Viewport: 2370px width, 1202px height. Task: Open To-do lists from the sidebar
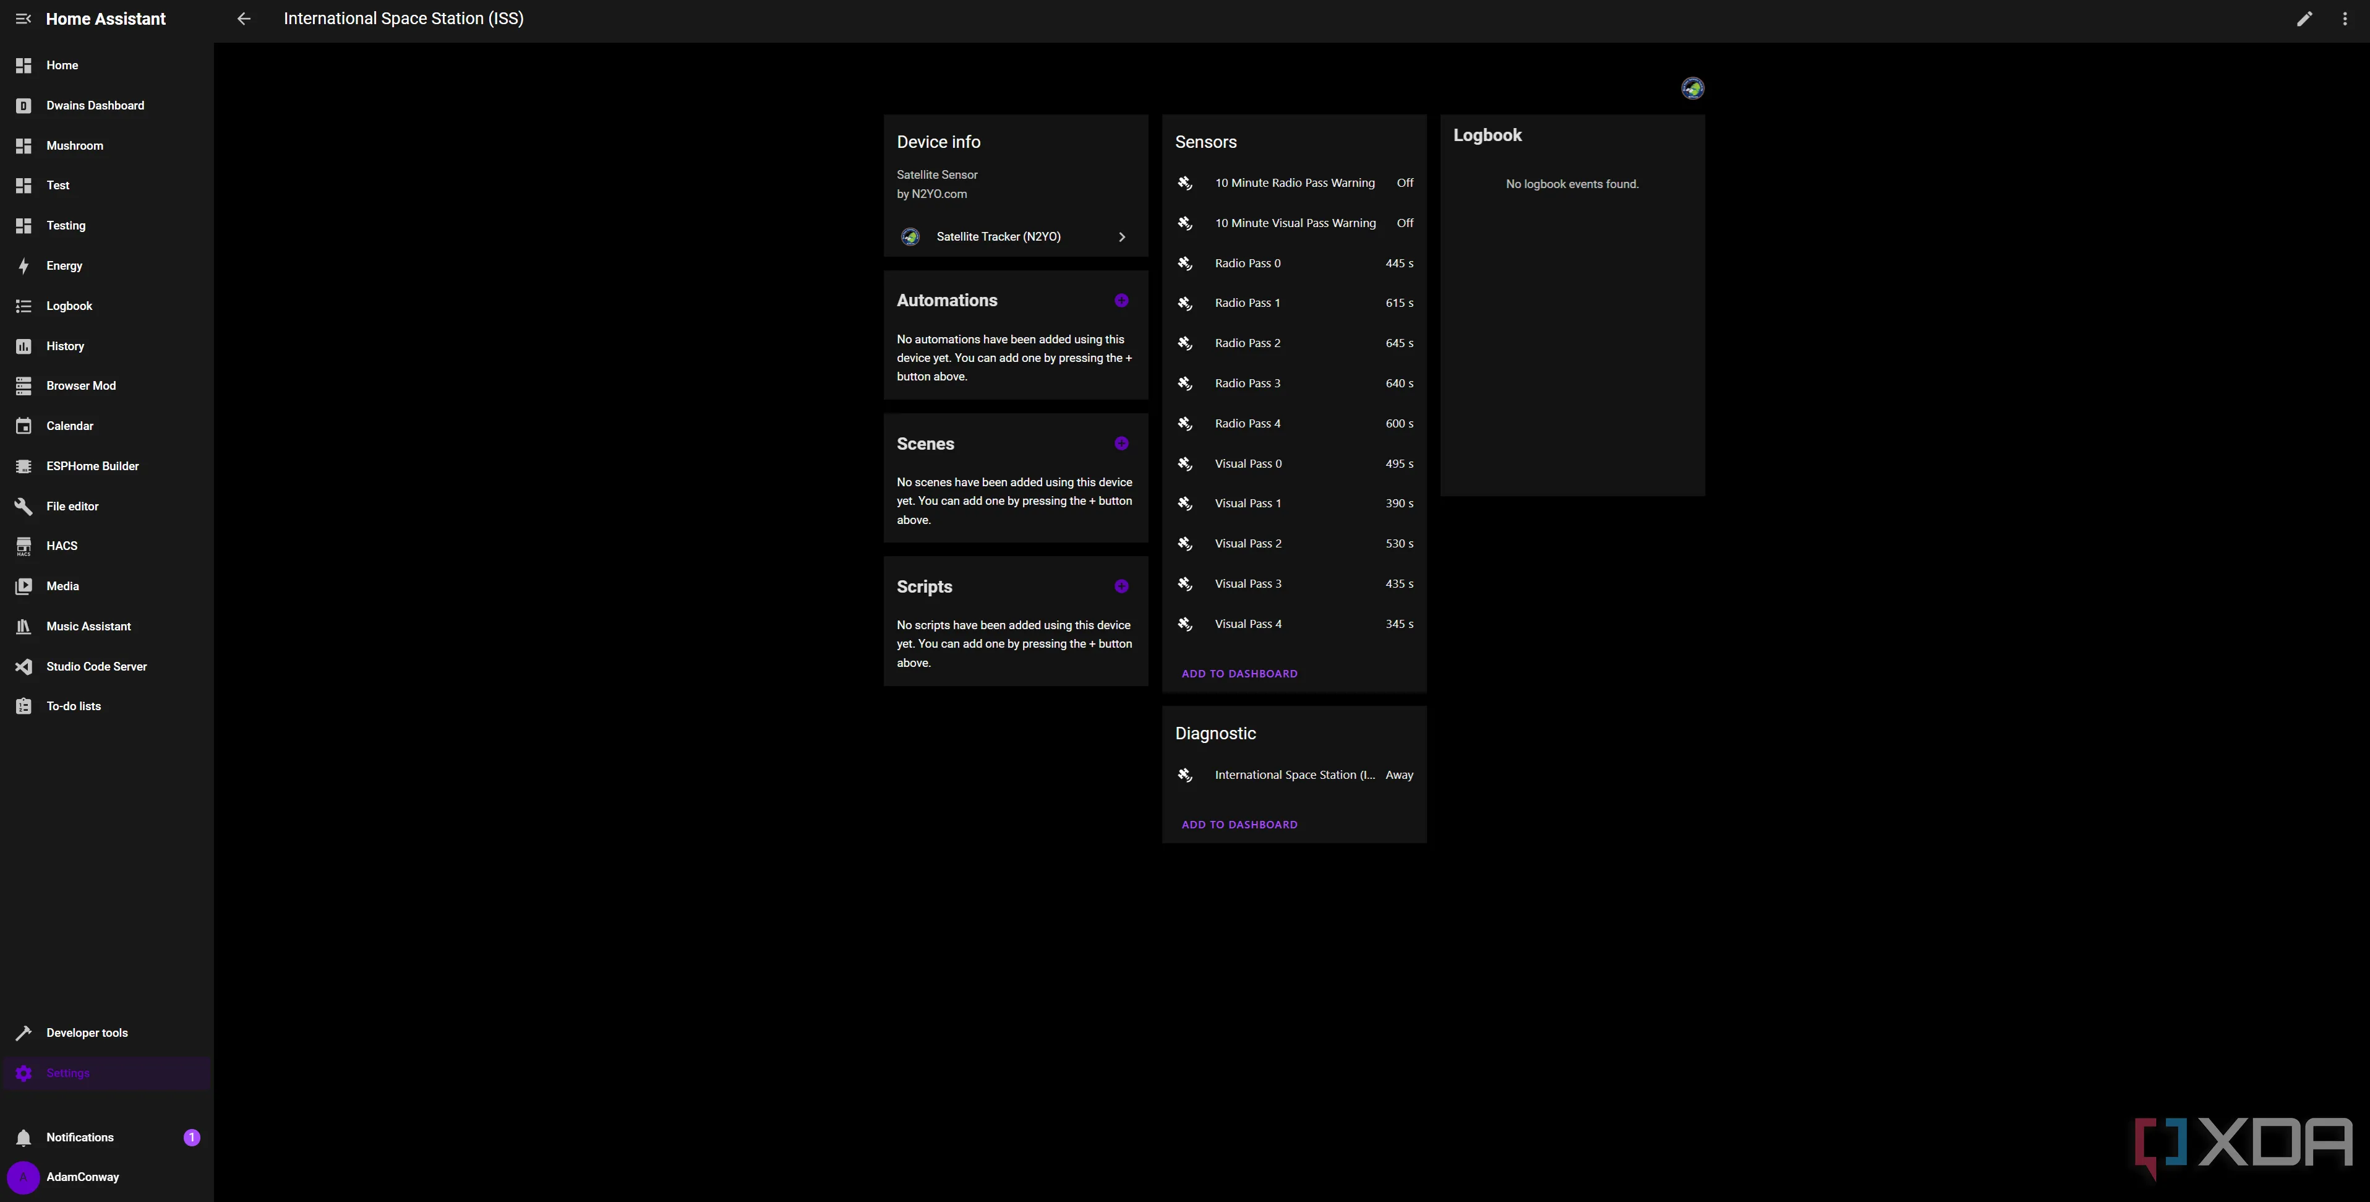tap(107, 706)
